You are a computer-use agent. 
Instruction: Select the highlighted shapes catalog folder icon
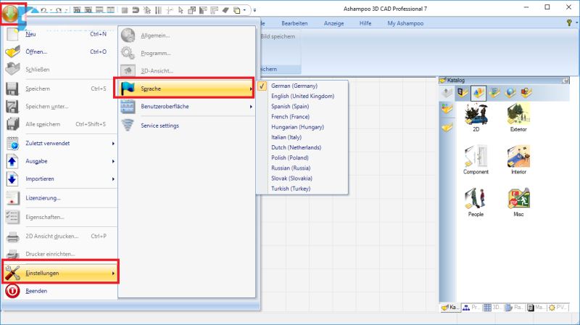click(x=478, y=93)
